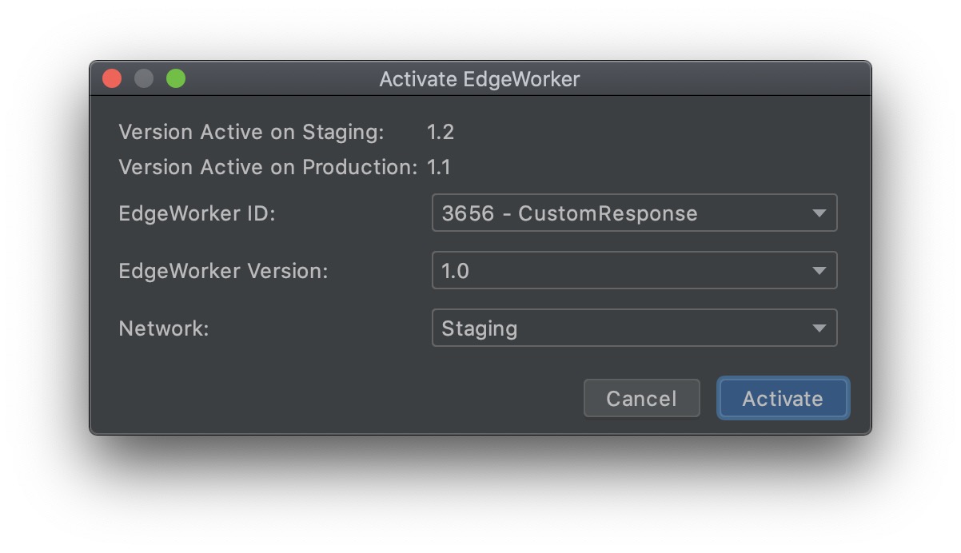The image size is (961, 553).
Task: Close the dialog with the red button
Action: [112, 78]
